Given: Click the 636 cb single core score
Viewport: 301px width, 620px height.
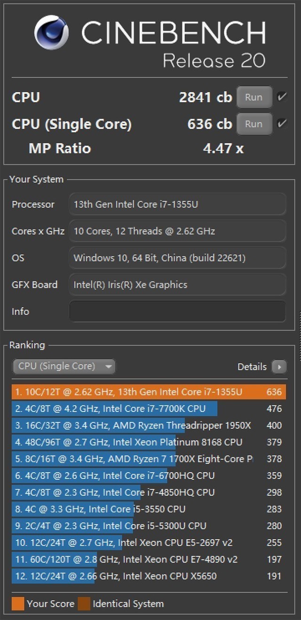Looking at the screenshot, I should pyautogui.click(x=210, y=124).
